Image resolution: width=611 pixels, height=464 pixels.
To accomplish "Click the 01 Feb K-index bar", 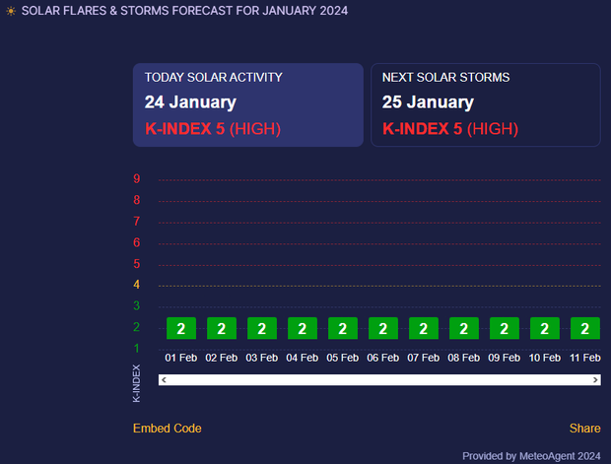I will point(180,328).
